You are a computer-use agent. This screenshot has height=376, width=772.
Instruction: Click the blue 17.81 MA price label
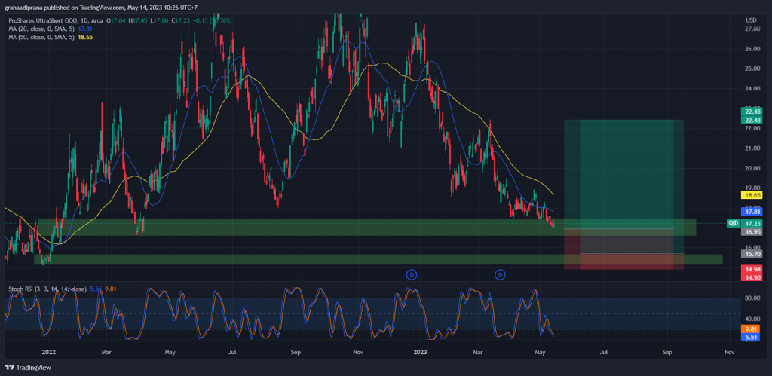click(x=752, y=212)
